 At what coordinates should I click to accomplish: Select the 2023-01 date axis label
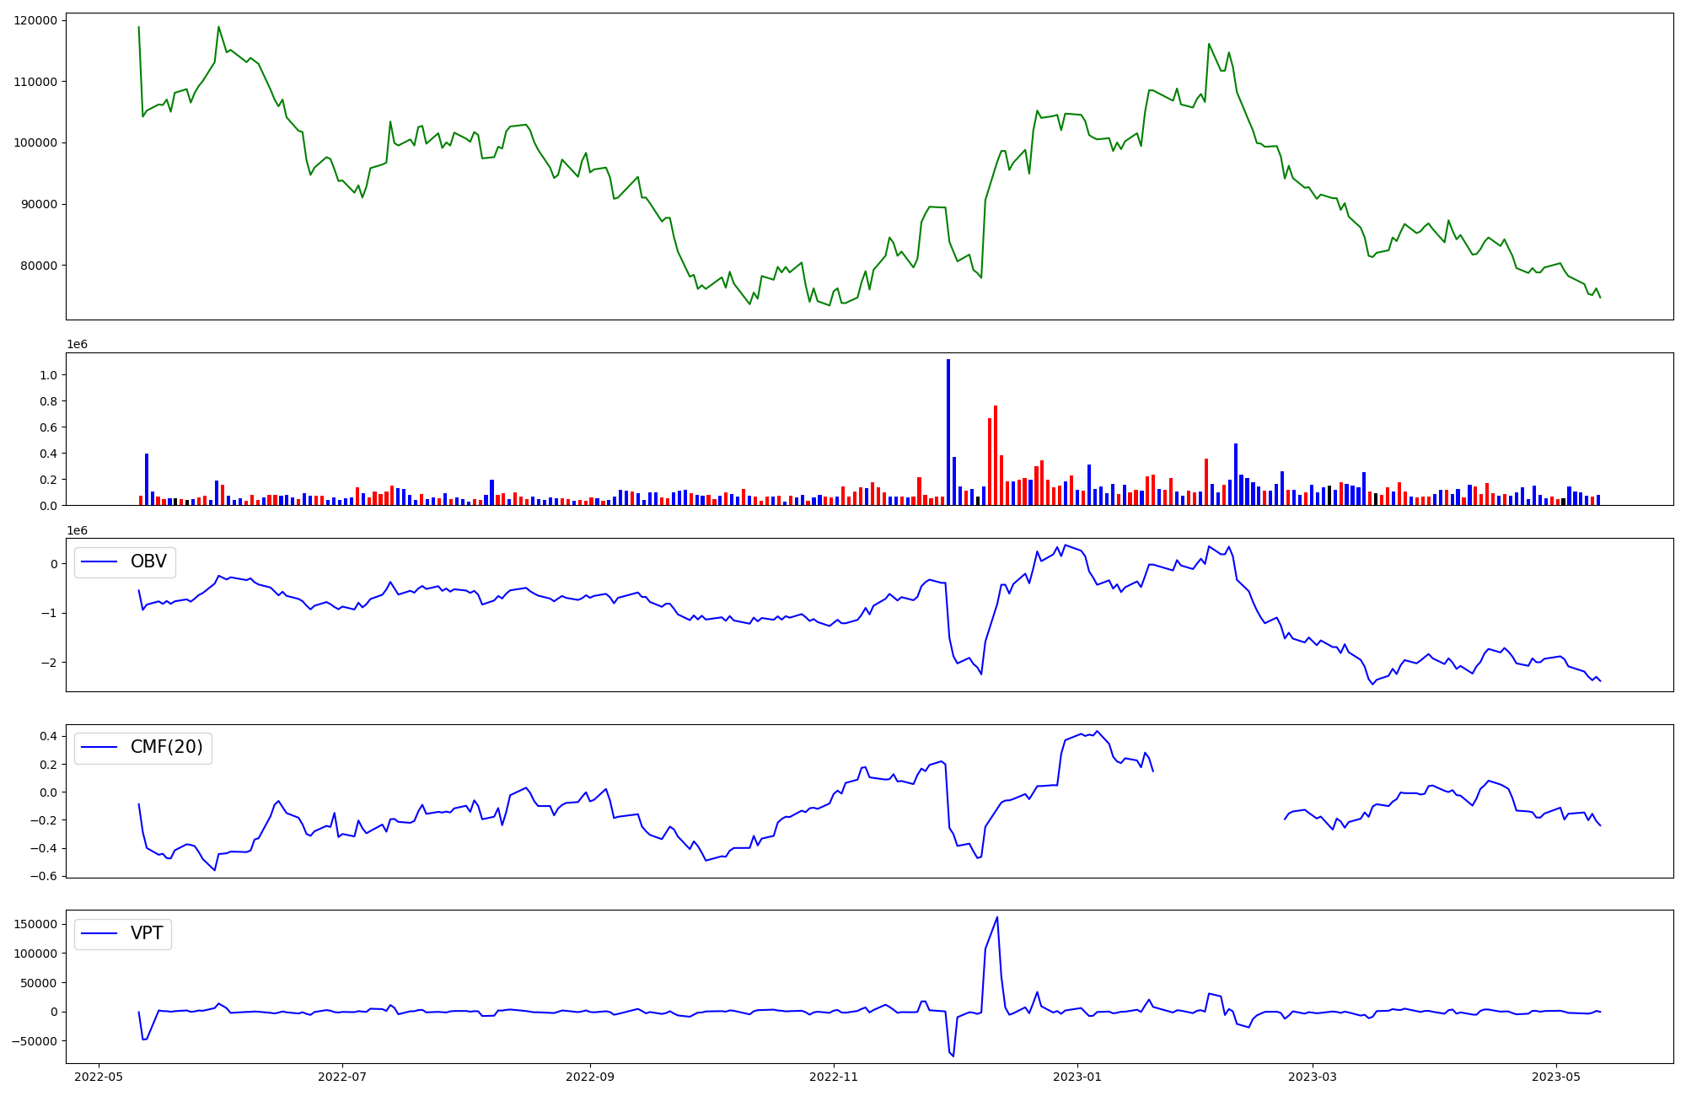pos(1077,1077)
